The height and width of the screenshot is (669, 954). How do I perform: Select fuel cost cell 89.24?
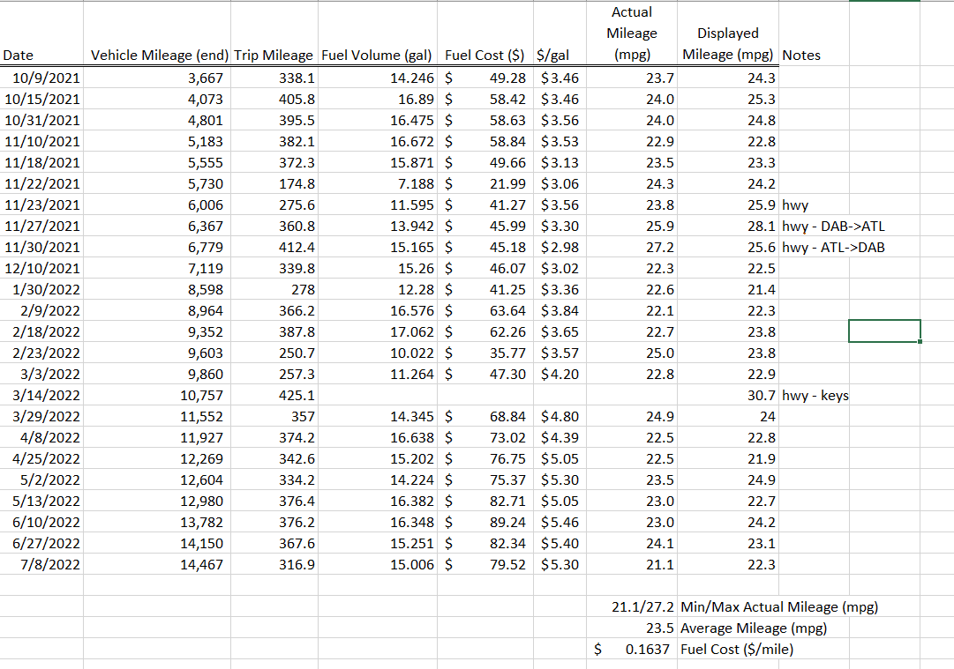(x=485, y=522)
